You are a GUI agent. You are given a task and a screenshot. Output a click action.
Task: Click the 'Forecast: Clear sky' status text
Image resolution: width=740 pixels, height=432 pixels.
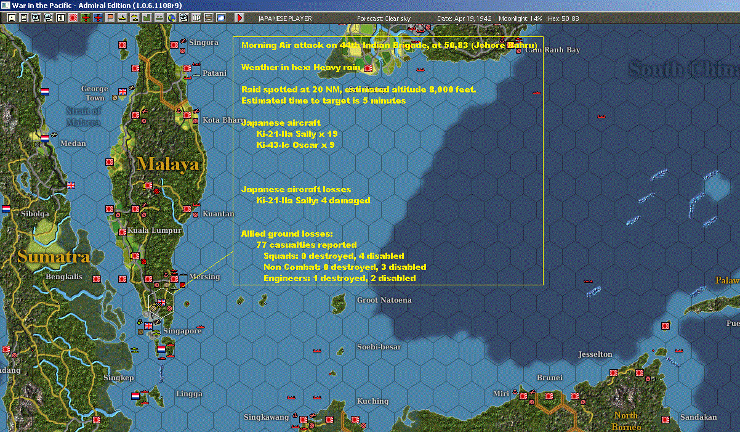coord(384,18)
